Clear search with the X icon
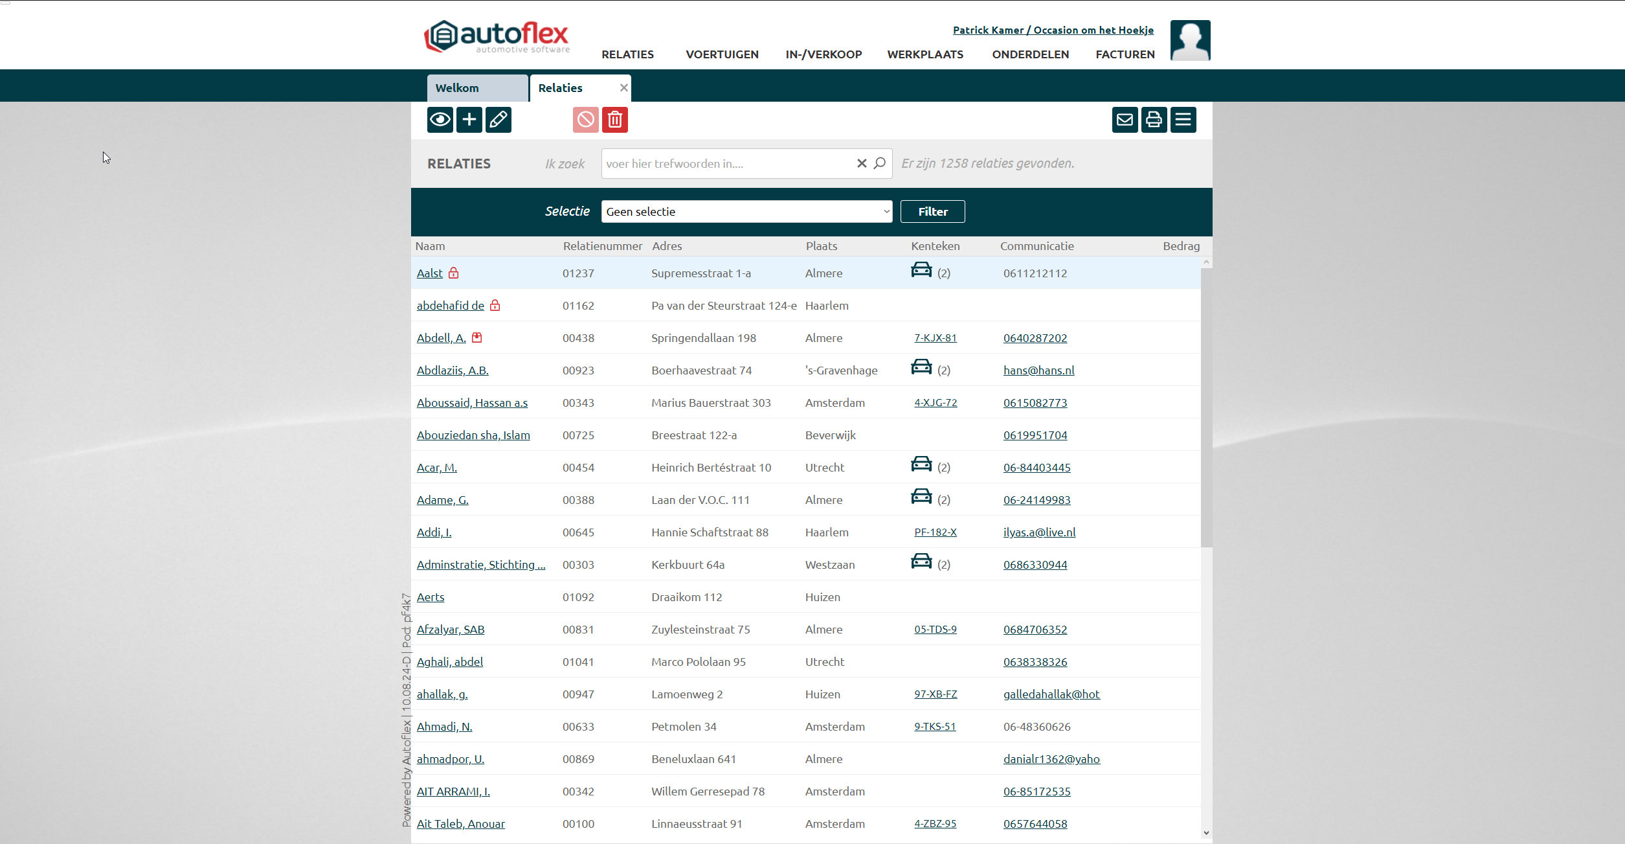The height and width of the screenshot is (844, 1625). [x=862, y=163]
